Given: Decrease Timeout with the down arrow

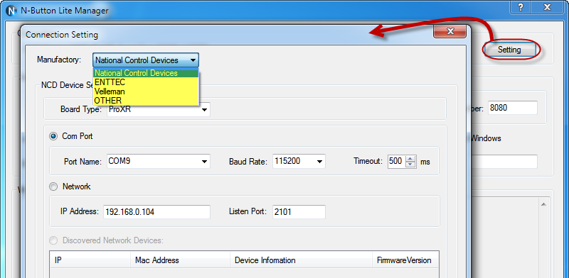Looking at the screenshot, I should pyautogui.click(x=410, y=164).
